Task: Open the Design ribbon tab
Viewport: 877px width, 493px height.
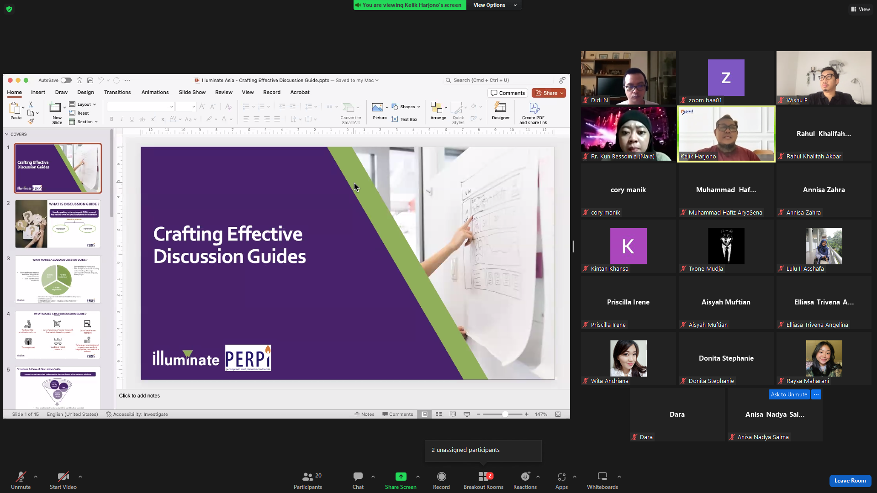Action: tap(85, 92)
